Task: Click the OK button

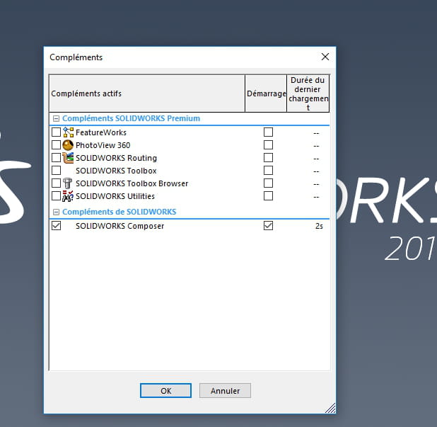Action: (x=165, y=391)
